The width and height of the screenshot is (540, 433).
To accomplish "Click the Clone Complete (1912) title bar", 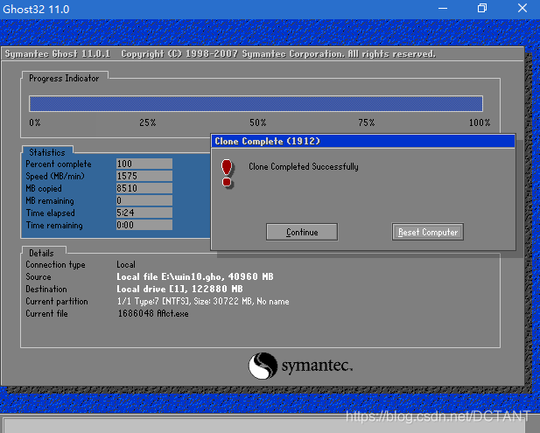I will tap(363, 141).
